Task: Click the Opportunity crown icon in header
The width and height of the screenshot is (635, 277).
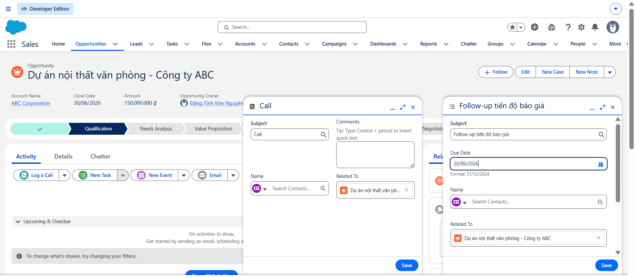Action: (x=17, y=72)
